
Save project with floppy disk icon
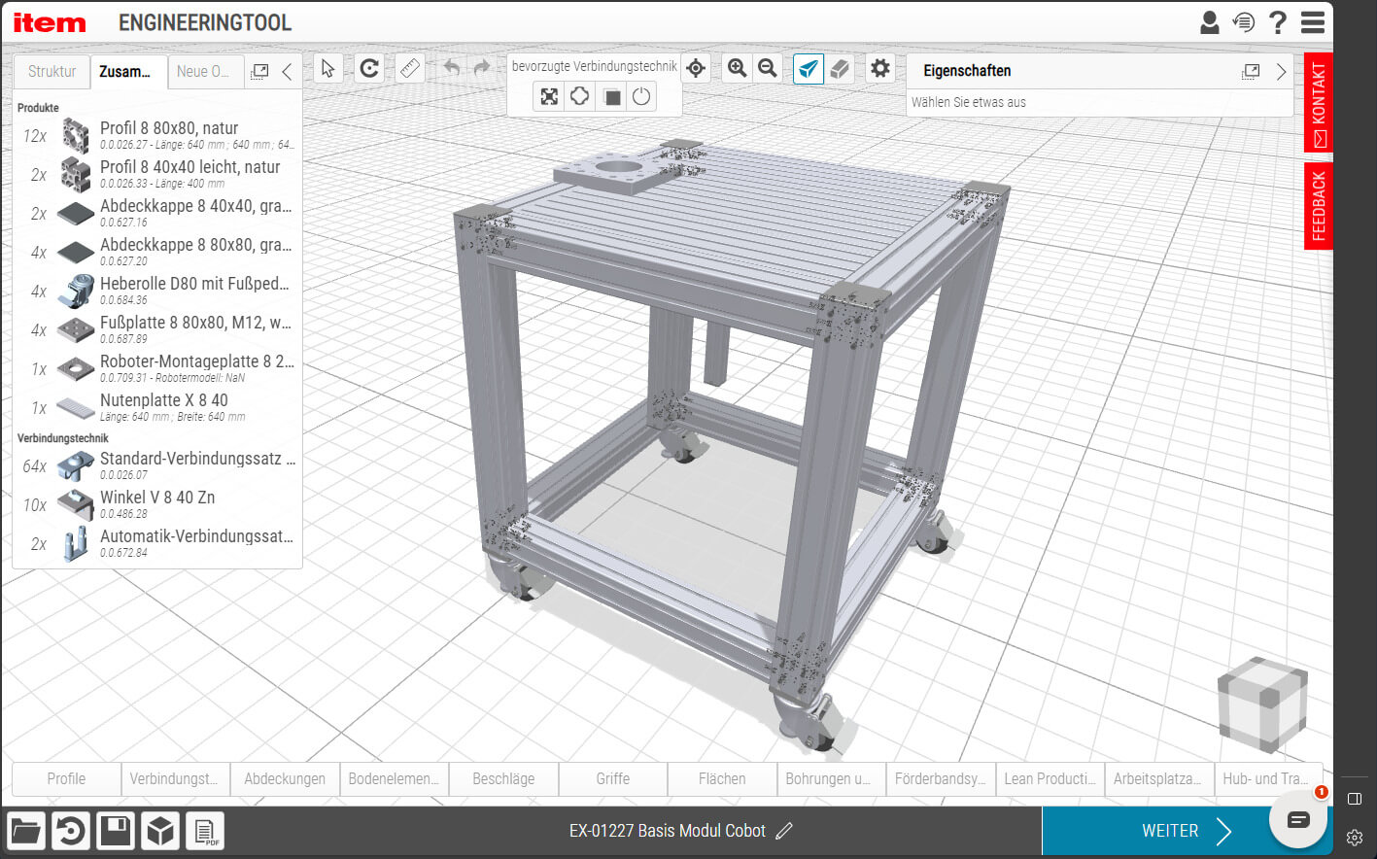tap(116, 831)
